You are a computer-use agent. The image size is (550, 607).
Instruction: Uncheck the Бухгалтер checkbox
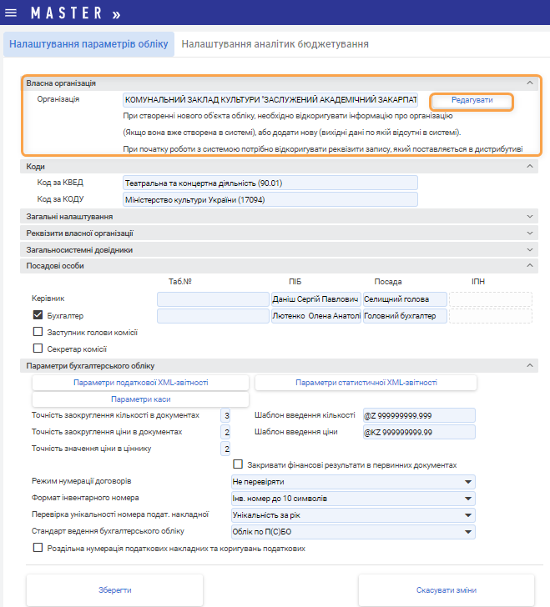coord(38,315)
